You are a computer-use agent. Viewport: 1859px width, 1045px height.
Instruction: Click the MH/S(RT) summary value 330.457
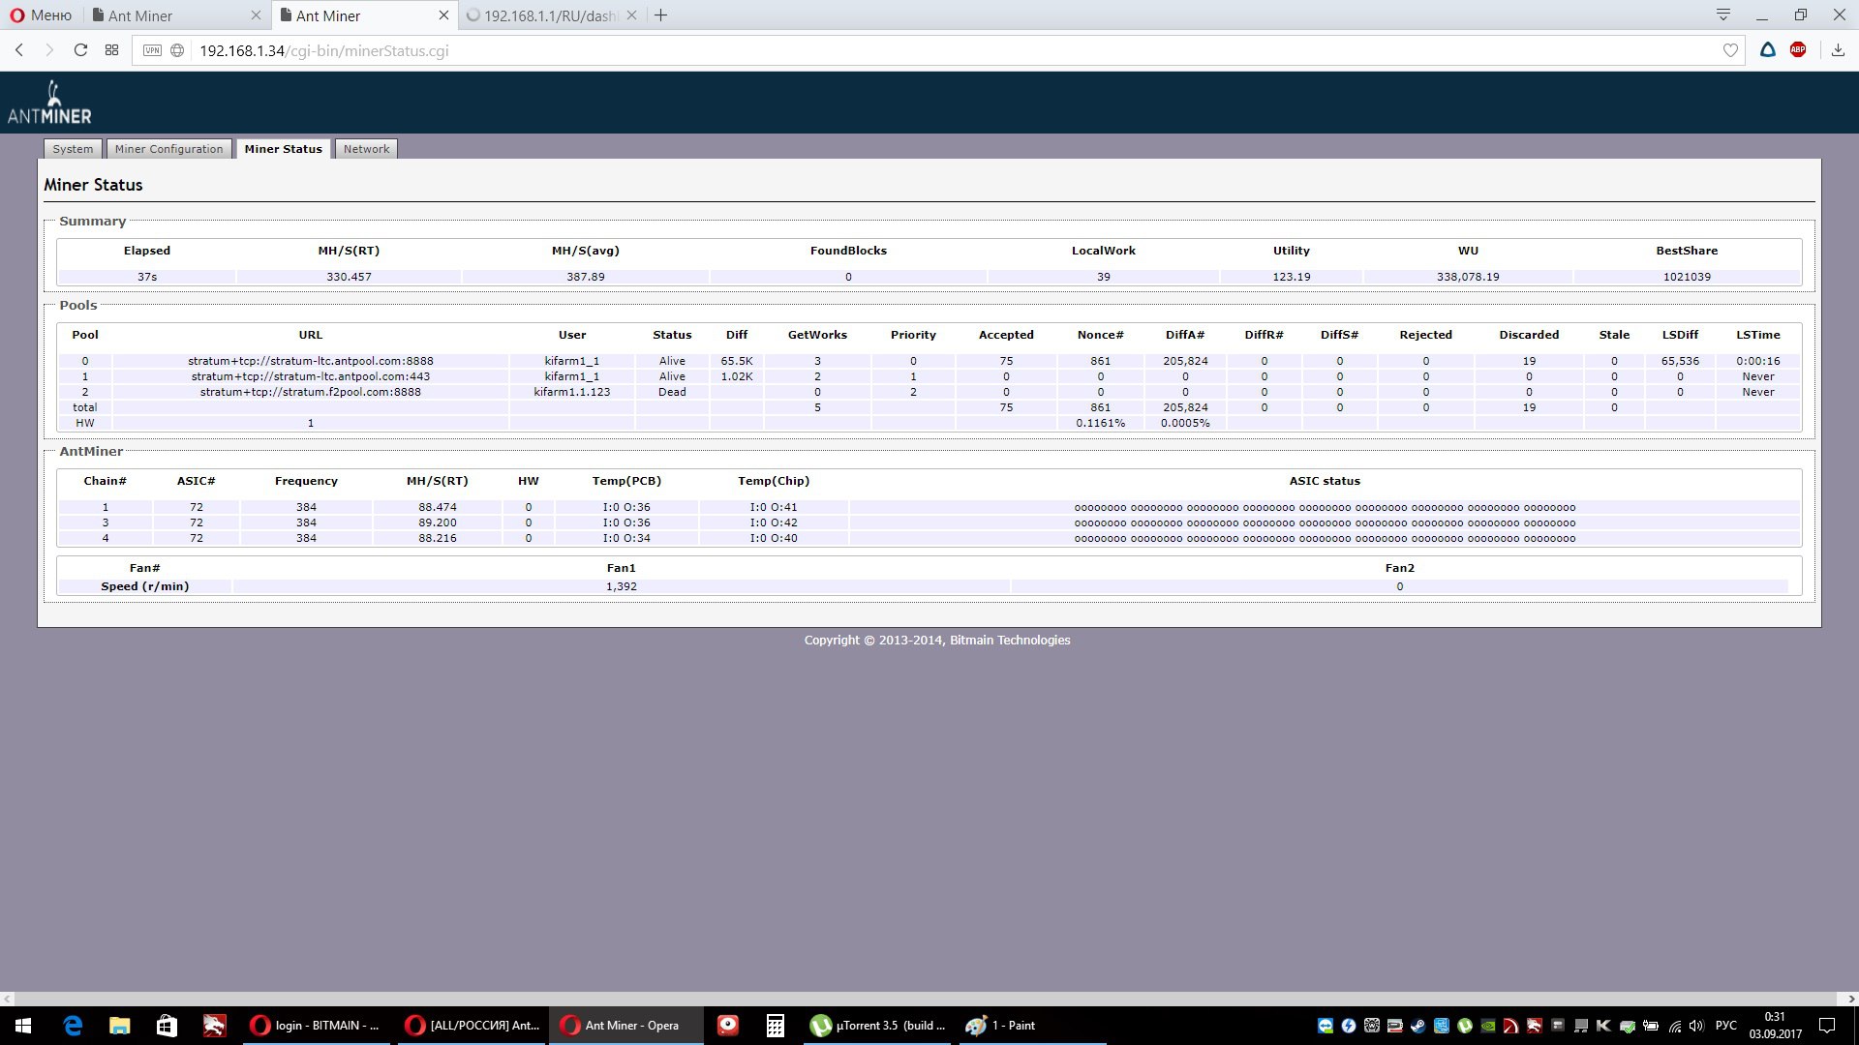click(x=349, y=277)
